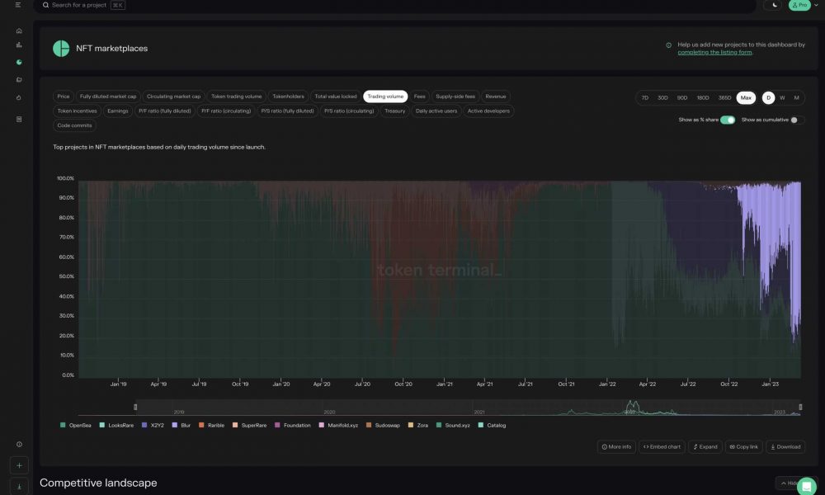Click the info icon near sidebar bottom
The width and height of the screenshot is (825, 495).
coord(19,445)
